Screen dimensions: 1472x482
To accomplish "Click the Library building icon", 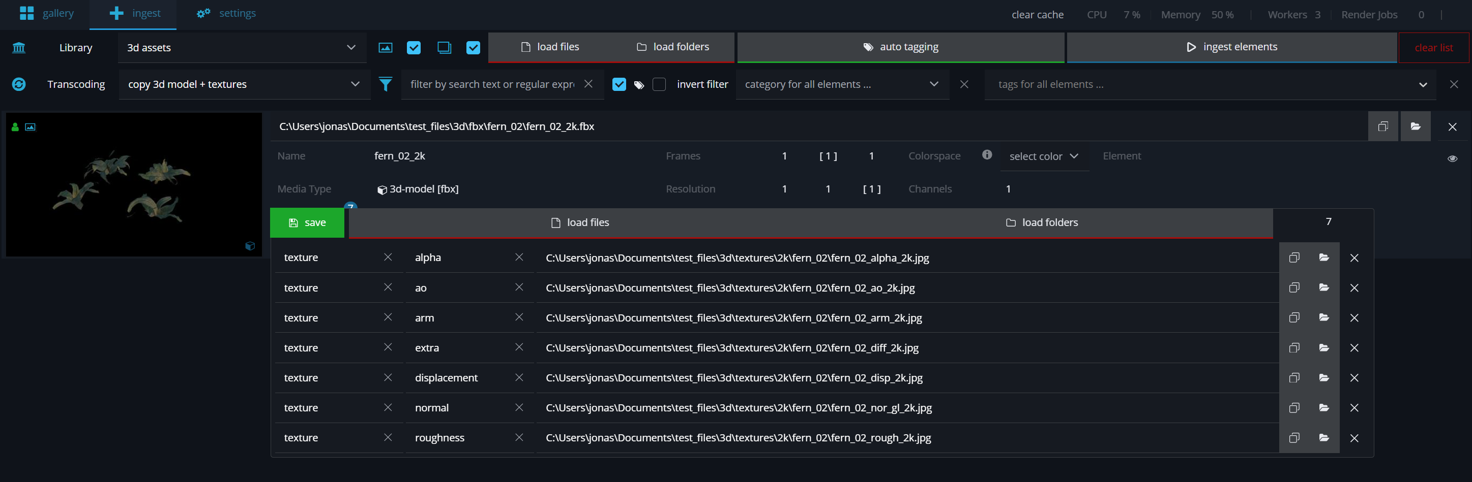I will pyautogui.click(x=19, y=48).
